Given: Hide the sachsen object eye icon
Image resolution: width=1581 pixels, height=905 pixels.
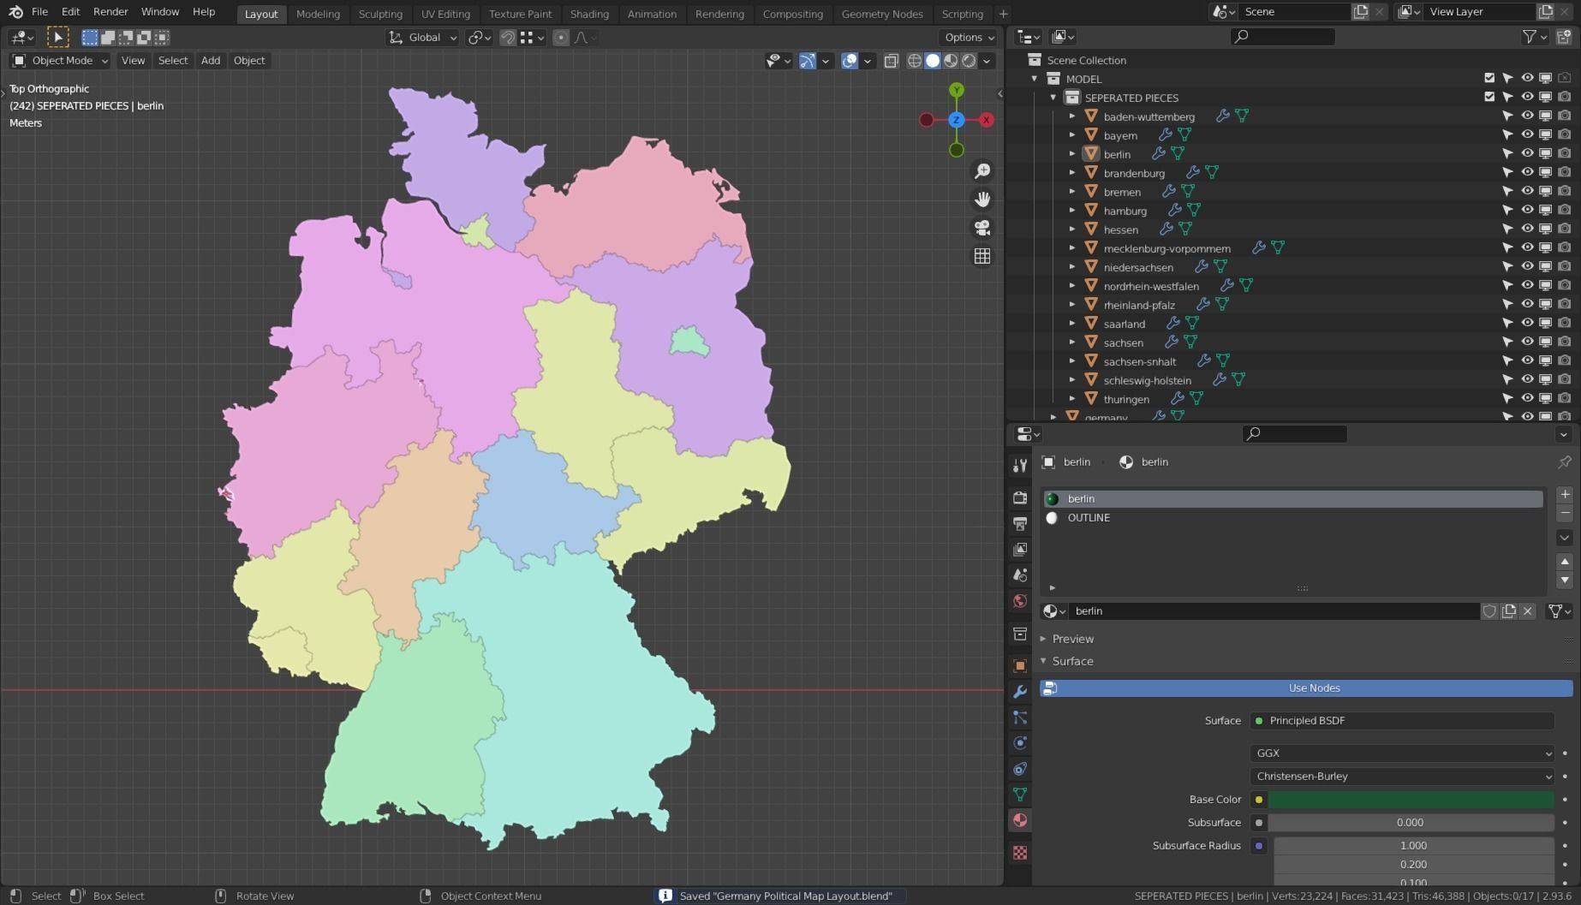Looking at the screenshot, I should click(1527, 342).
